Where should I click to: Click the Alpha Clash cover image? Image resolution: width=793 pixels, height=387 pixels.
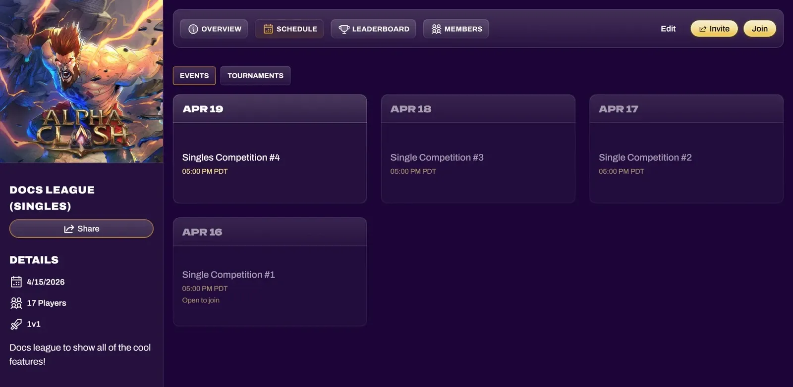[x=81, y=81]
